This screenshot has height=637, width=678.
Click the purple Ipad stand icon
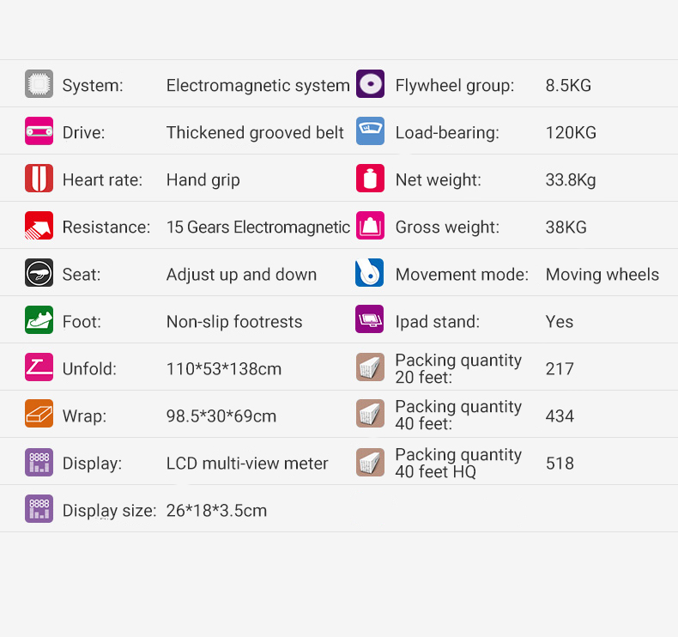[369, 318]
